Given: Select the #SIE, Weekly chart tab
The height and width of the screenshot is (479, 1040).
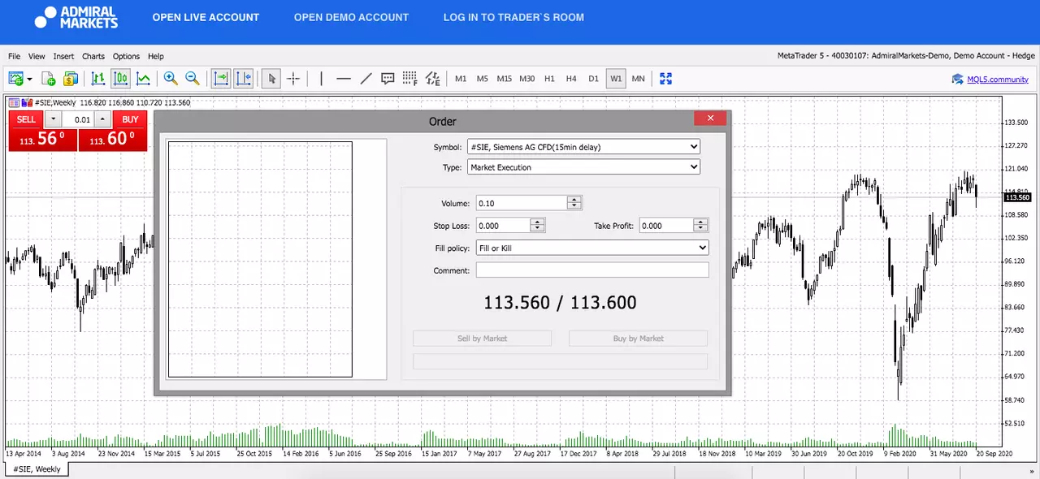Looking at the screenshot, I should (37, 469).
